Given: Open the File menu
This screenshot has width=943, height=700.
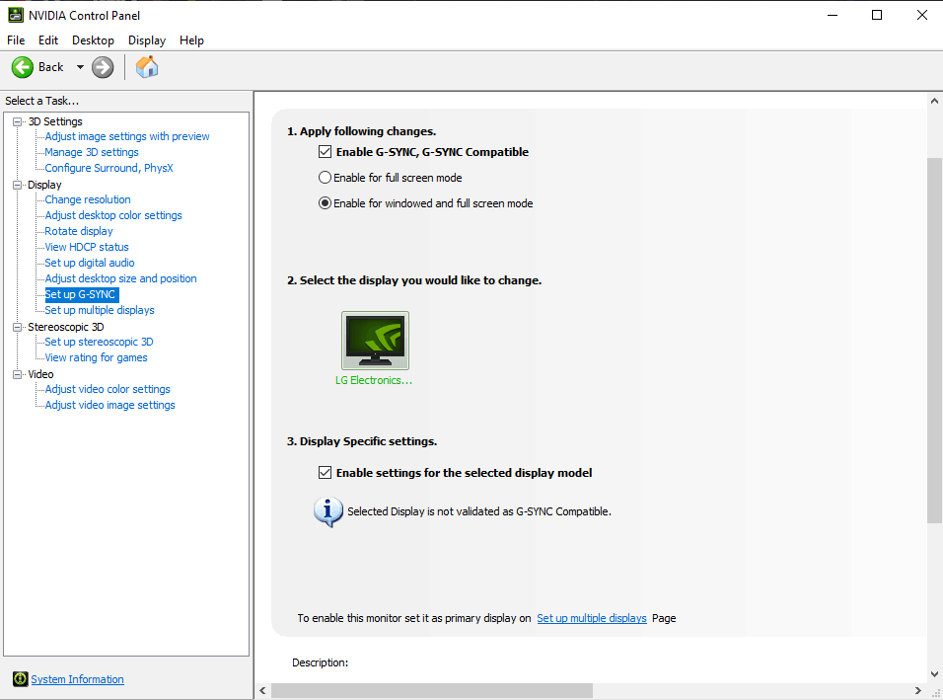Looking at the screenshot, I should point(16,40).
